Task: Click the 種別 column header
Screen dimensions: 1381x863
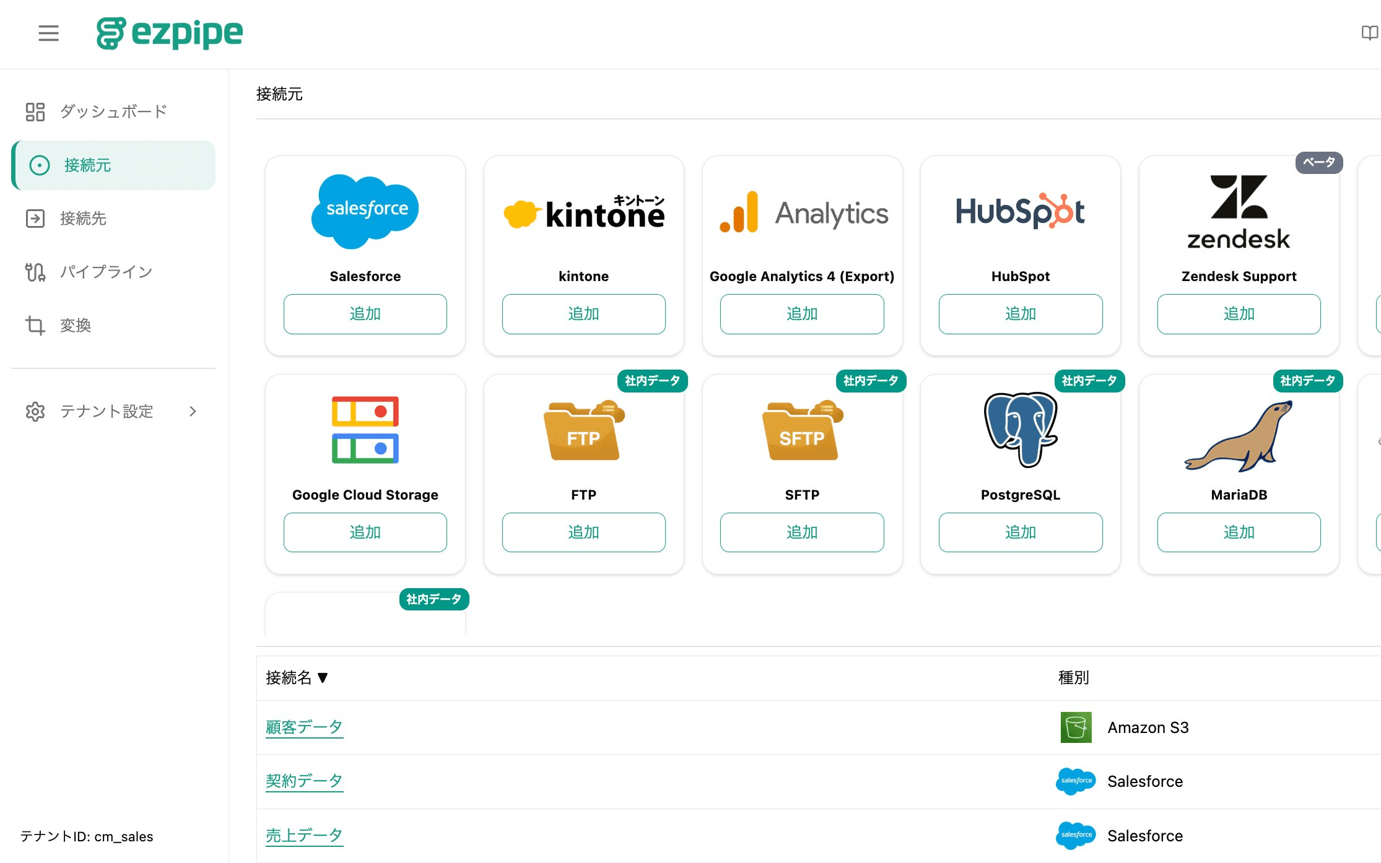Action: point(1074,678)
